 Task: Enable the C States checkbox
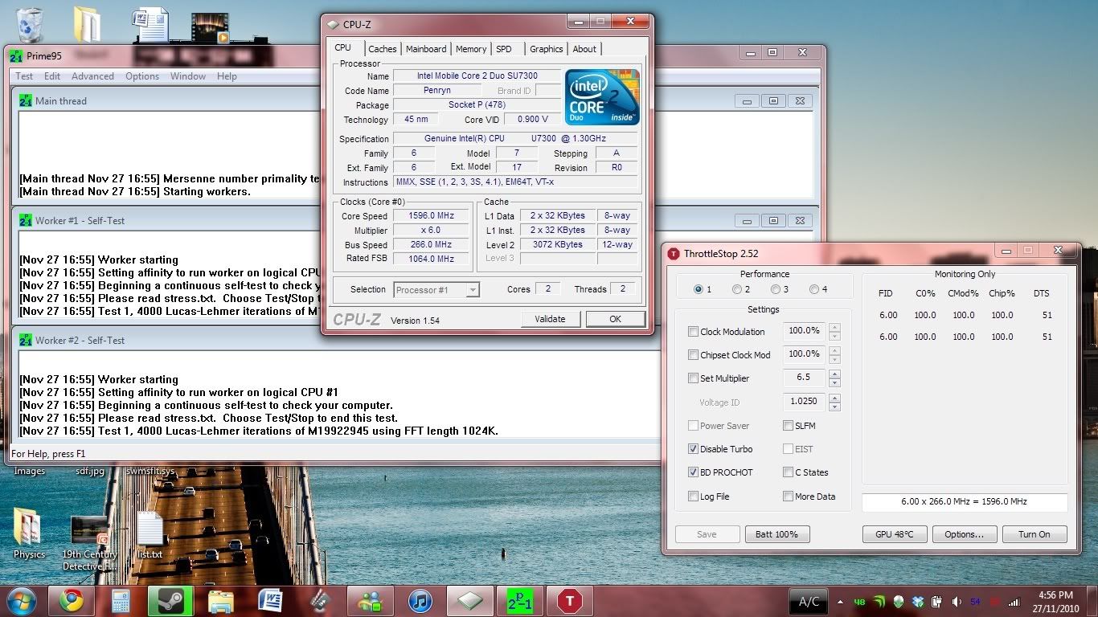pyautogui.click(x=788, y=472)
